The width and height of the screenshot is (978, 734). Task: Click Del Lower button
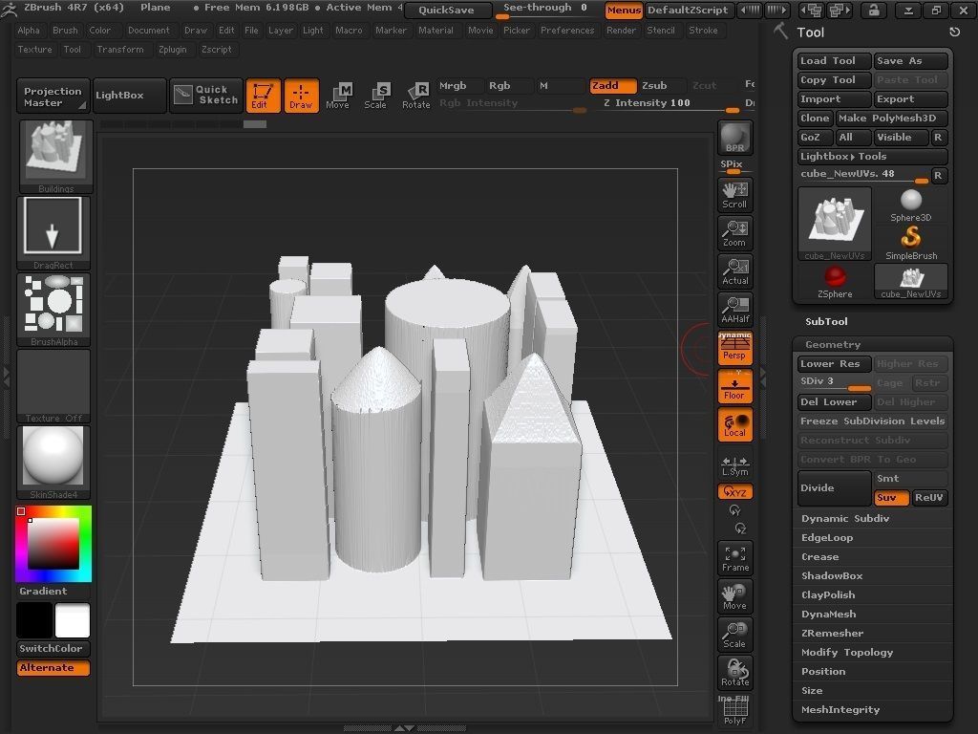(x=834, y=402)
